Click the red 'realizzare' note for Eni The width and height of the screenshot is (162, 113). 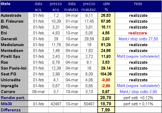click(x=138, y=33)
